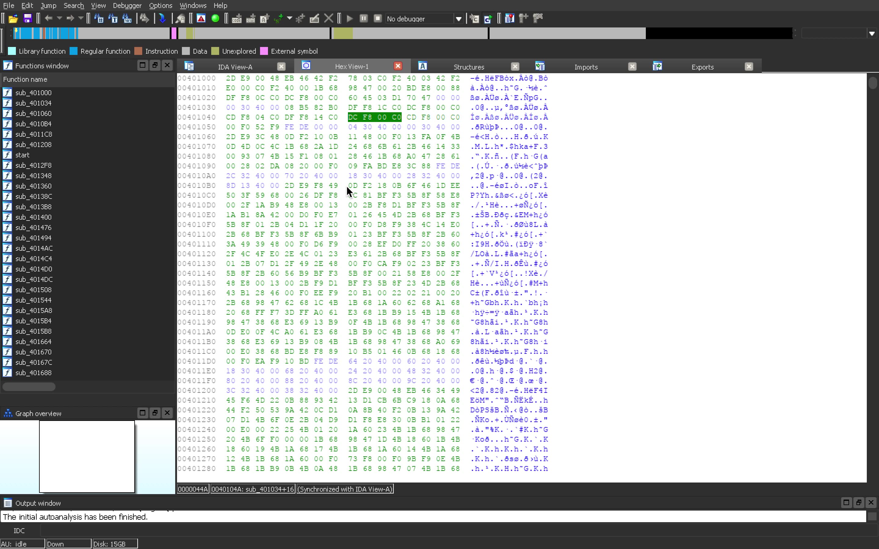
Task: Select the start function in list
Action: click(23, 155)
